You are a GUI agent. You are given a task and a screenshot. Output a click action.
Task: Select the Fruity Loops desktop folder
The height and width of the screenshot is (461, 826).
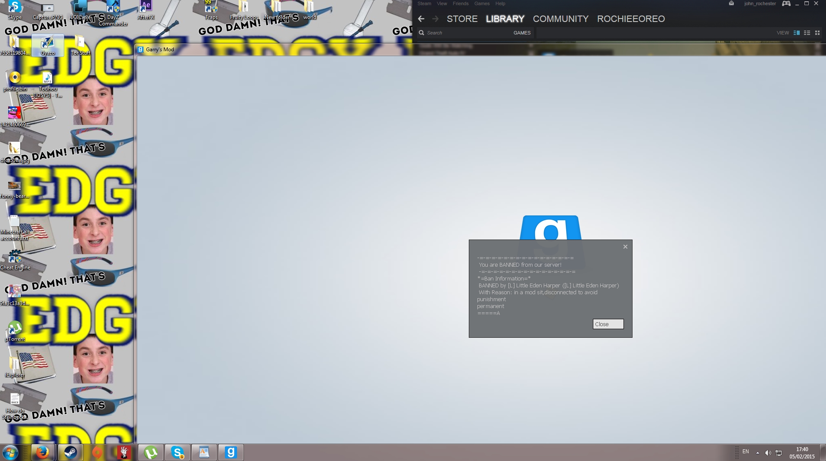point(244,10)
